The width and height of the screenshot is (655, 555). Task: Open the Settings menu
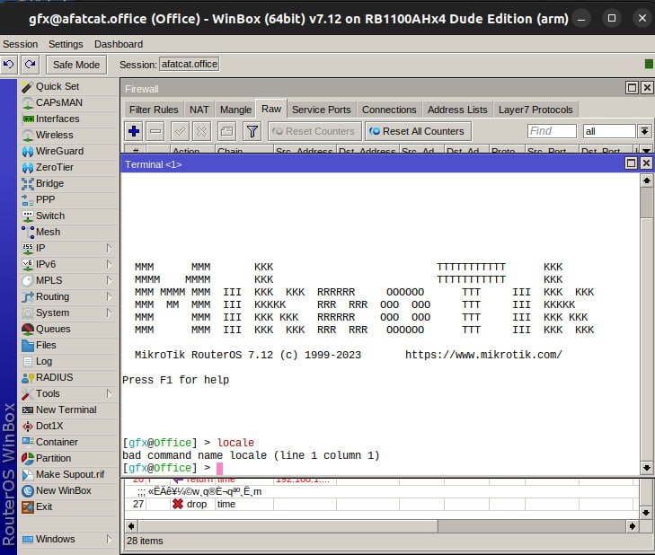[66, 44]
